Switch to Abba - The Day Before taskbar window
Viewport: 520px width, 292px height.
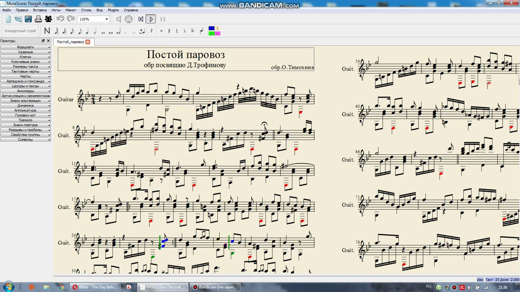pos(95,287)
